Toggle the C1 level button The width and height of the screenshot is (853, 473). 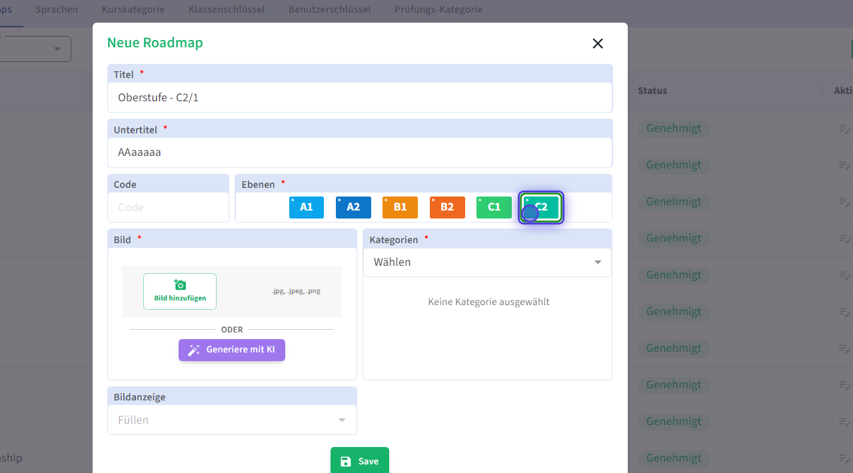[494, 207]
